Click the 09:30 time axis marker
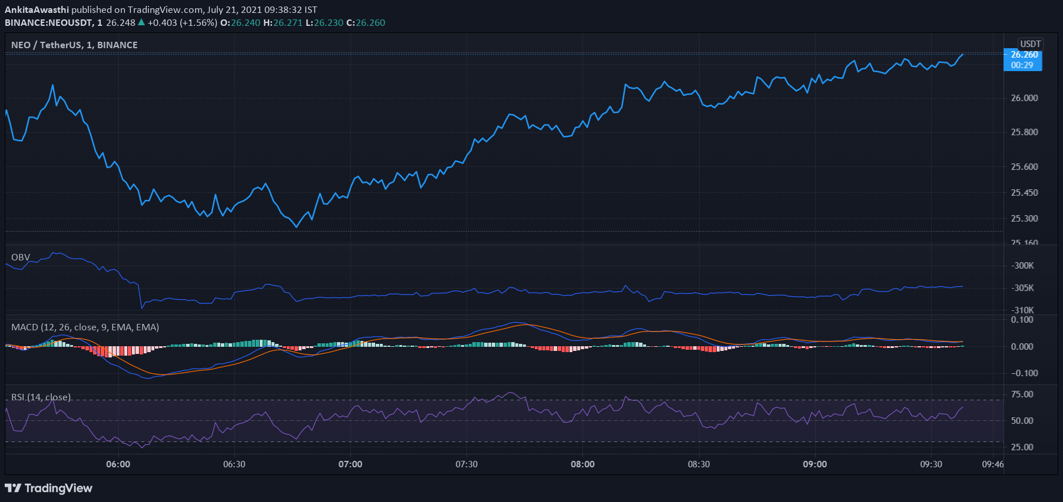1063x502 pixels. 931,464
